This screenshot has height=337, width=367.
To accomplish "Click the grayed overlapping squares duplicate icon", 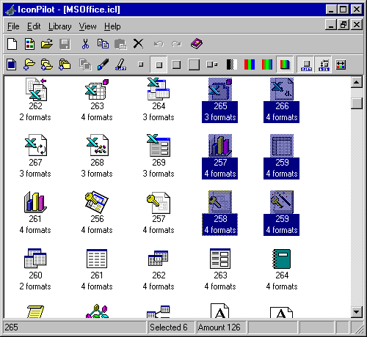I will pos(85,64).
